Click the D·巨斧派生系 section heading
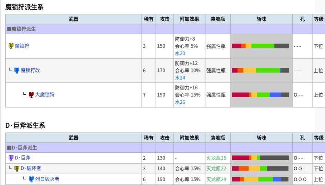Viewport: 325px width, 185px height. 25,125
